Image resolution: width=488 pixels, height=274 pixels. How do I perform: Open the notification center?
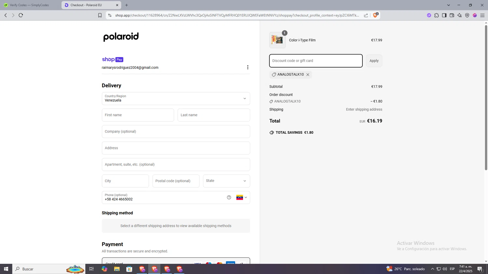pyautogui.click(x=480, y=269)
